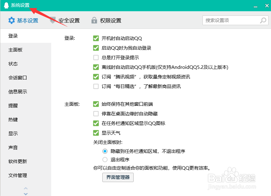
Task: Select 热键 in the sidebar
Action: point(26,119)
